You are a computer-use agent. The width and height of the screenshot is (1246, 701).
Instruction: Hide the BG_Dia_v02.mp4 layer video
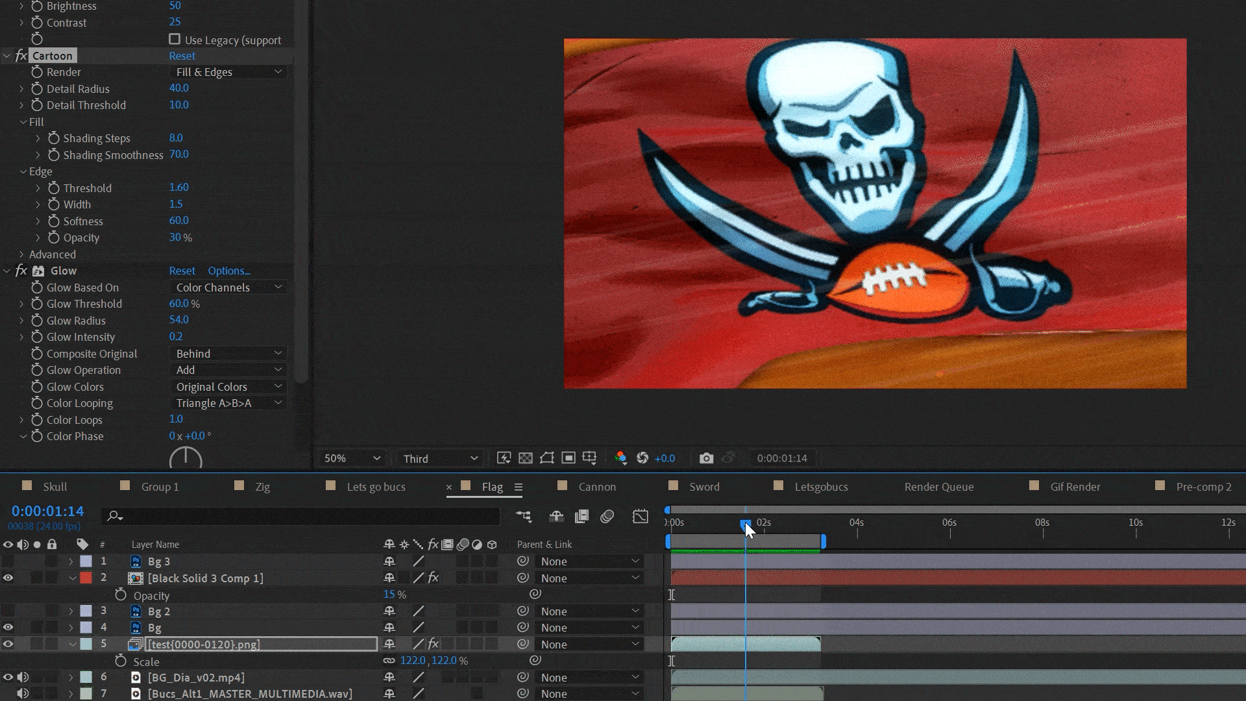click(8, 677)
